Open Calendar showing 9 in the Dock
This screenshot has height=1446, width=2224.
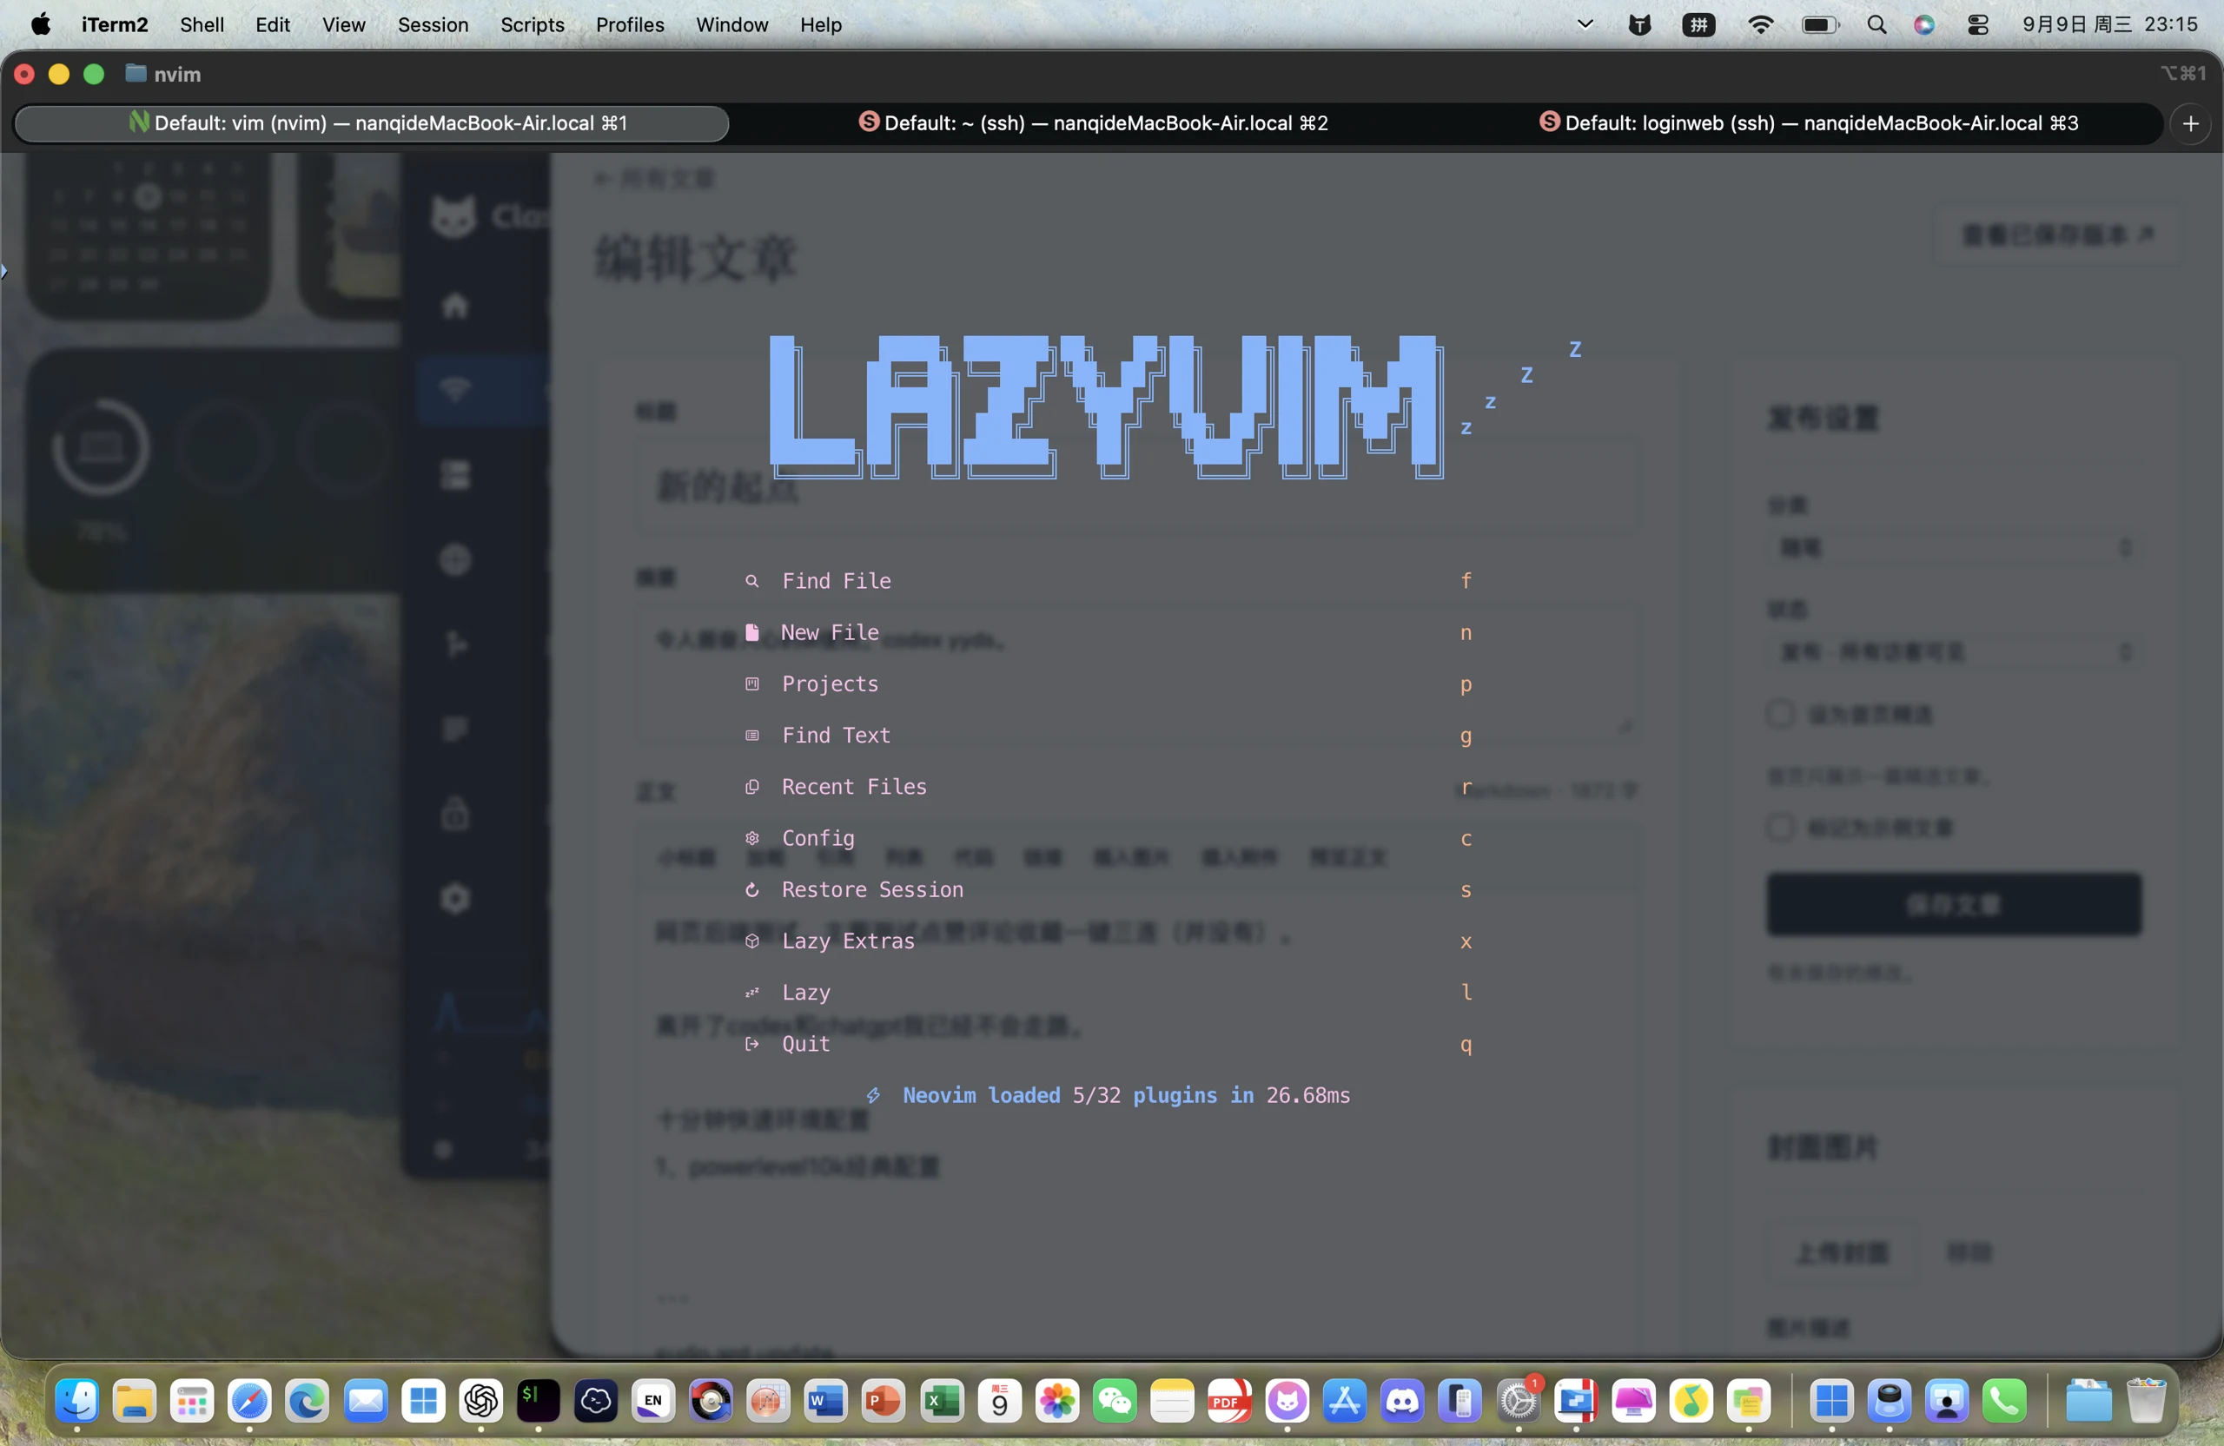click(x=999, y=1400)
